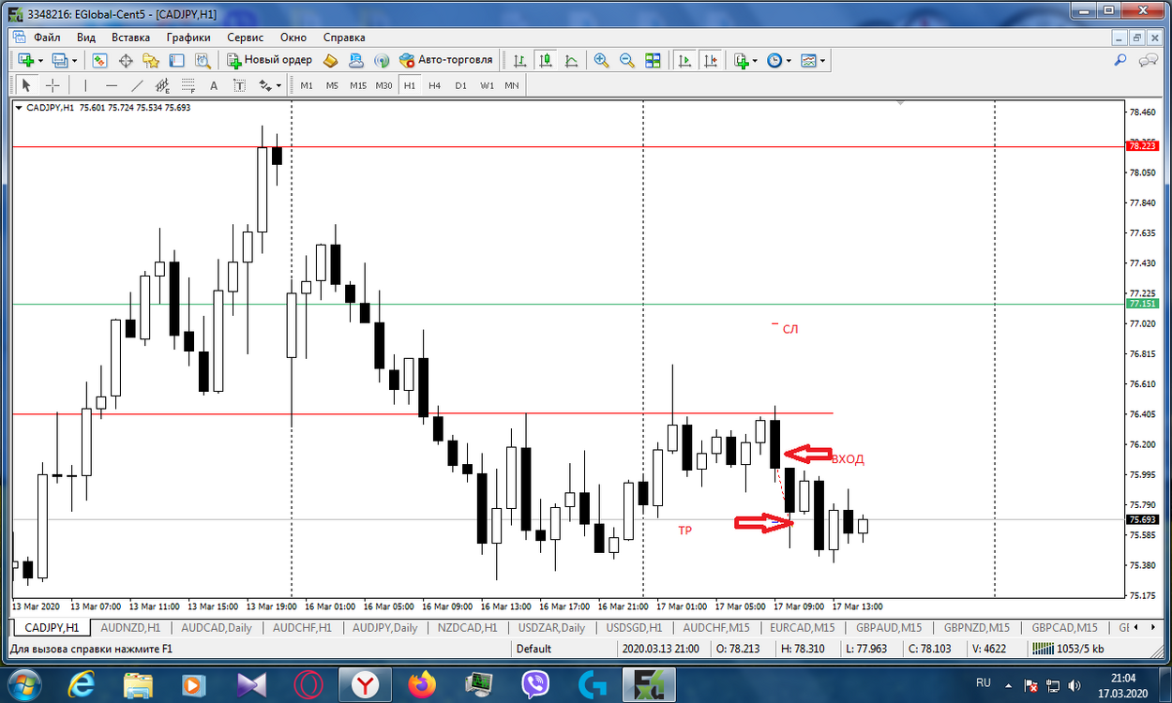Image resolution: width=1172 pixels, height=703 pixels.
Task: Tile chart windows icon
Action: pos(653,60)
